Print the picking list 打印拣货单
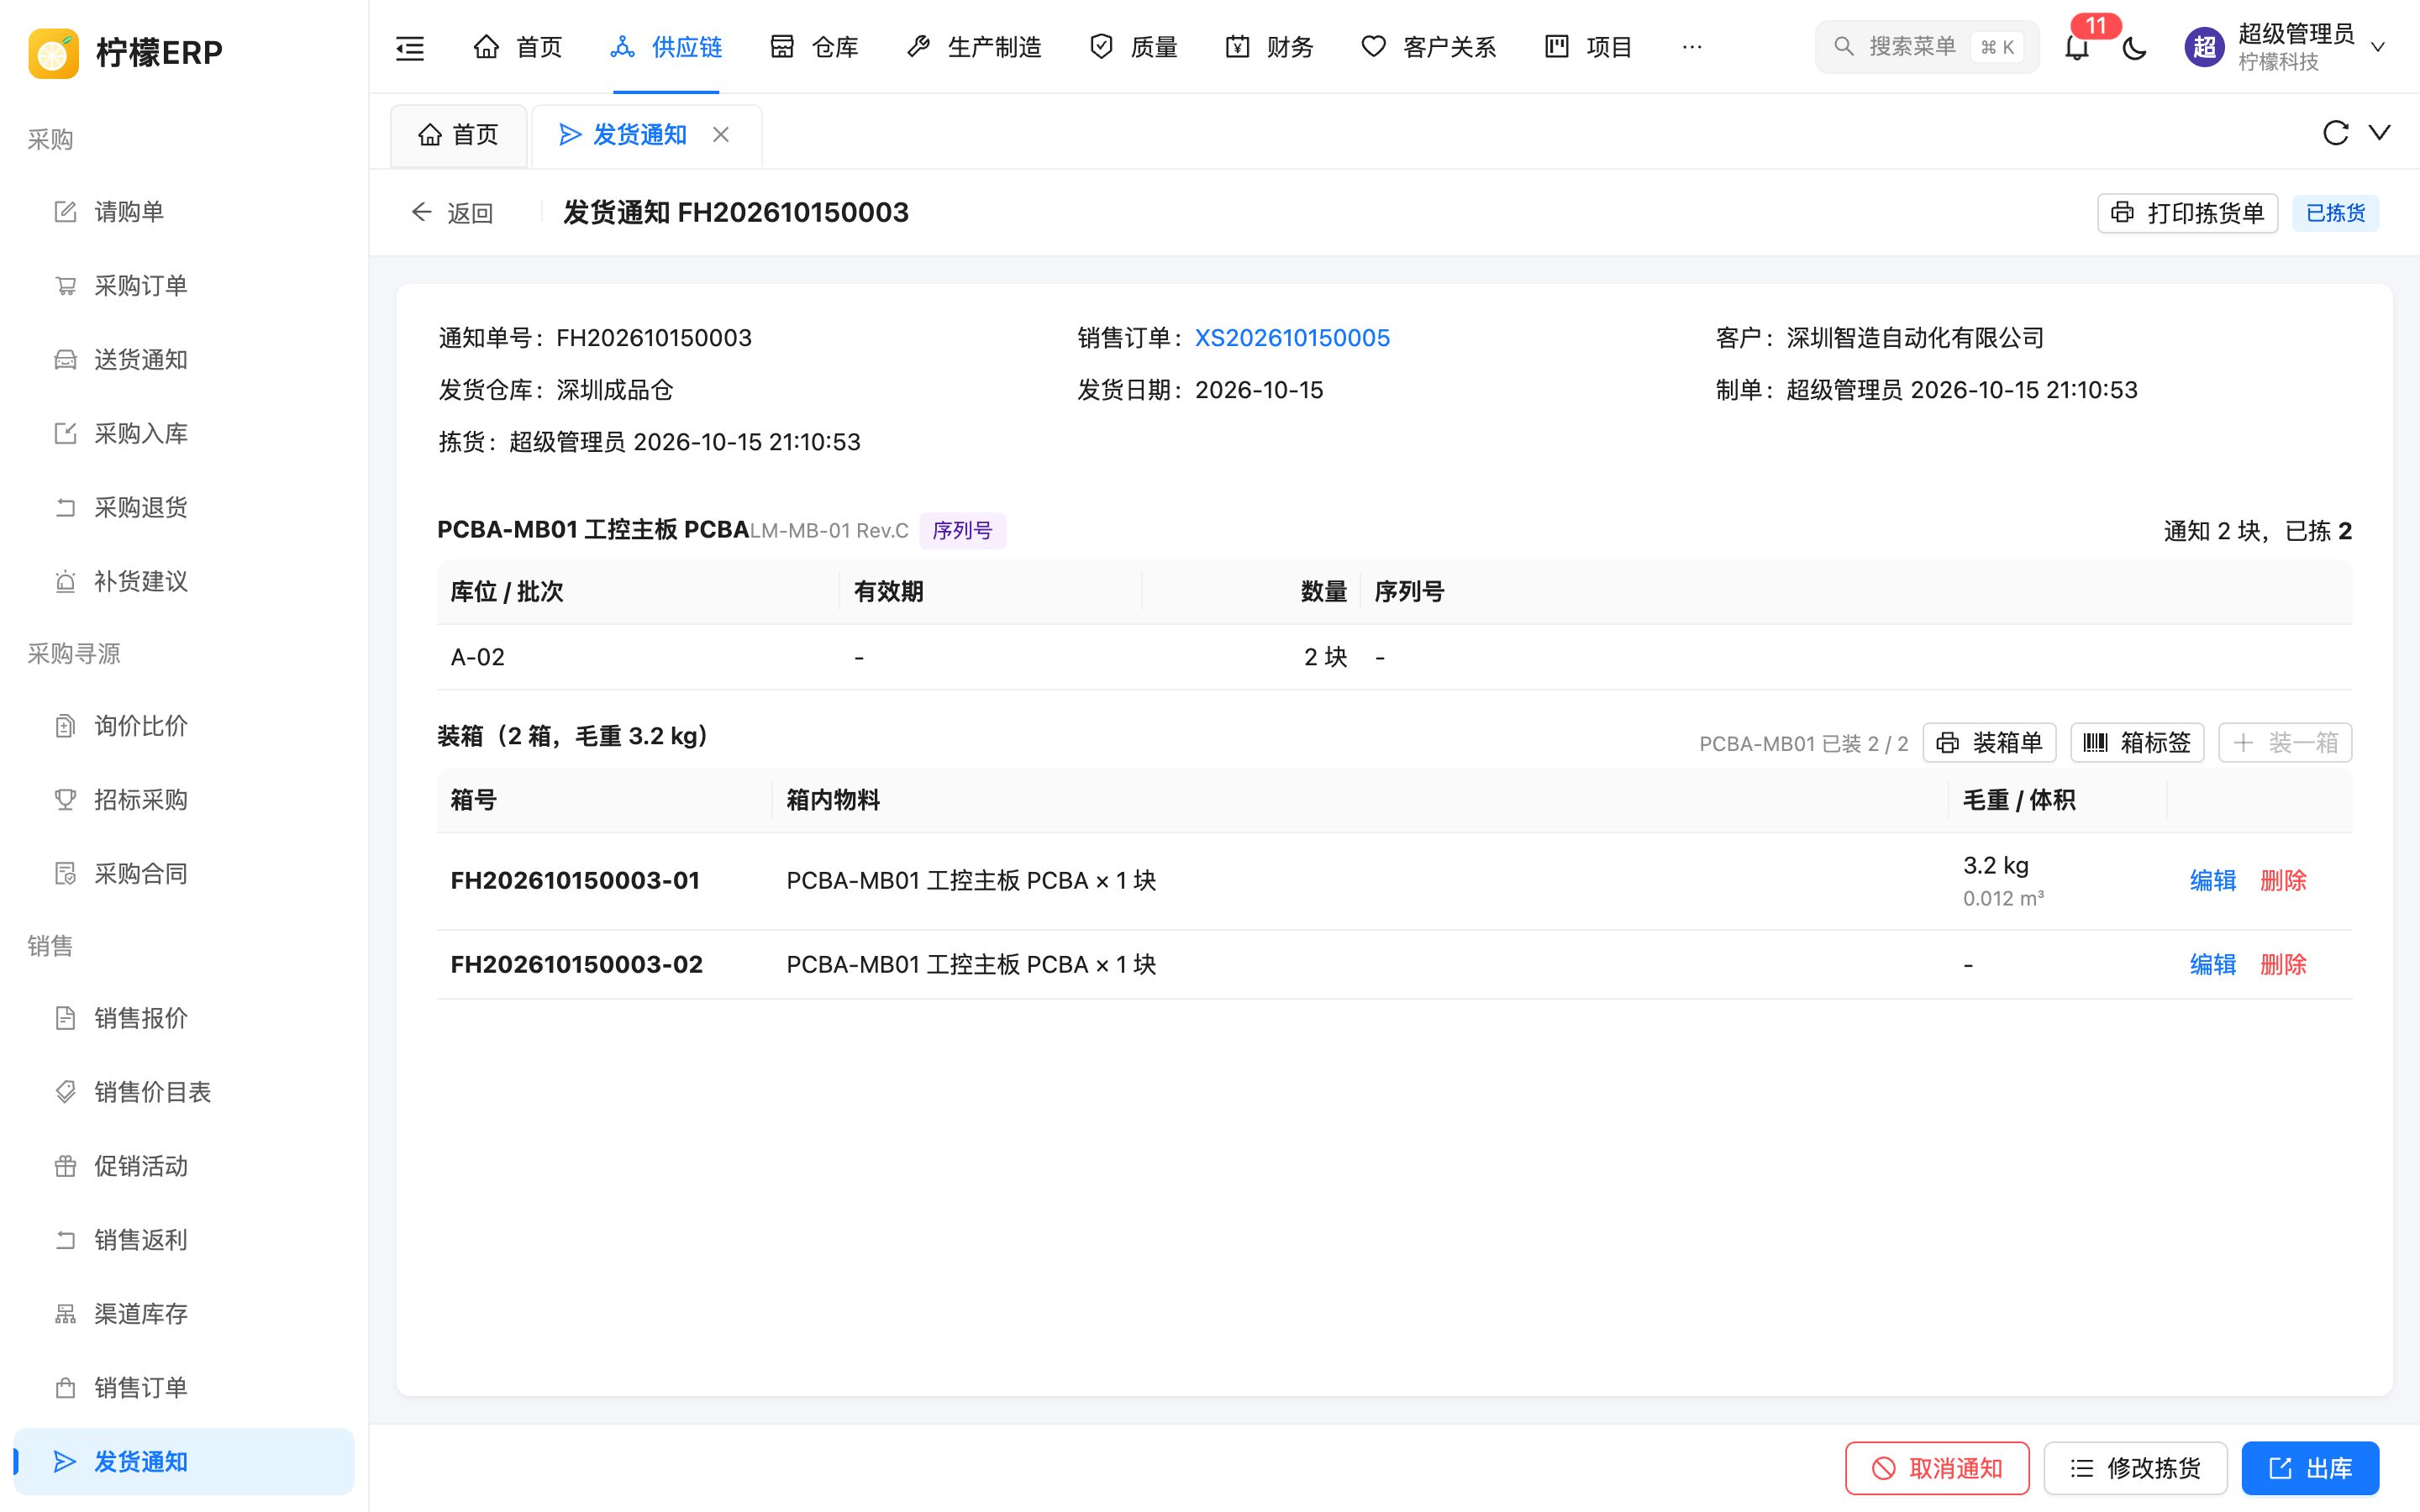This screenshot has height=1512, width=2420. click(2187, 213)
